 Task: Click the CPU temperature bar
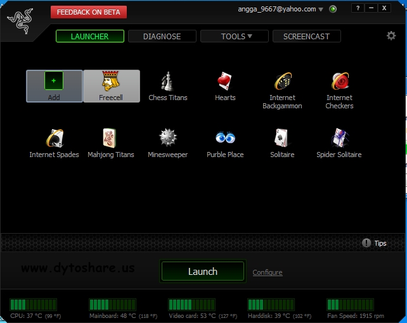click(x=33, y=305)
